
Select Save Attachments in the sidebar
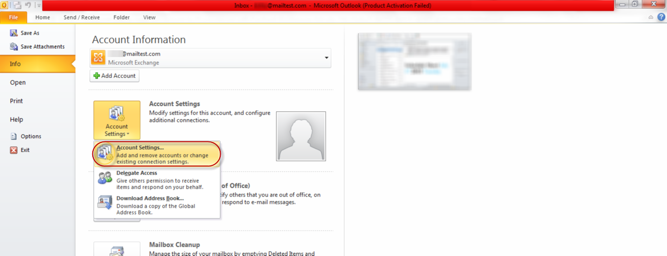click(42, 47)
